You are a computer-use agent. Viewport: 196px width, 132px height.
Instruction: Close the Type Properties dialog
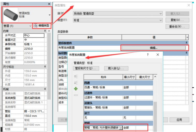click(x=189, y=5)
